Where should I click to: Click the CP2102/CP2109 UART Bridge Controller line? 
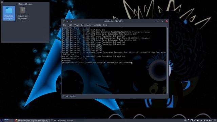click(x=114, y=54)
